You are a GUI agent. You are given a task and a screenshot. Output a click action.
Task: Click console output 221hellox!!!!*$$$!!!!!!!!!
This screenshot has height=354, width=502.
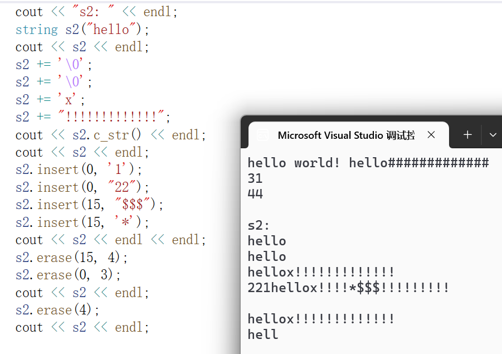(x=348, y=288)
